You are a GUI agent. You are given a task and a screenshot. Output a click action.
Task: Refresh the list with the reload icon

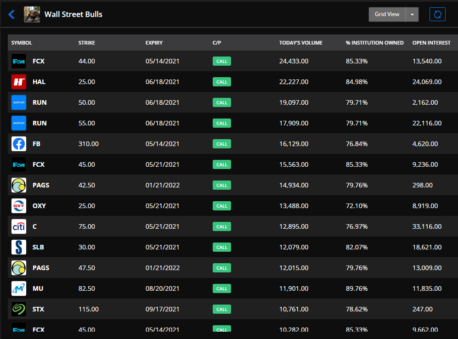(x=437, y=14)
